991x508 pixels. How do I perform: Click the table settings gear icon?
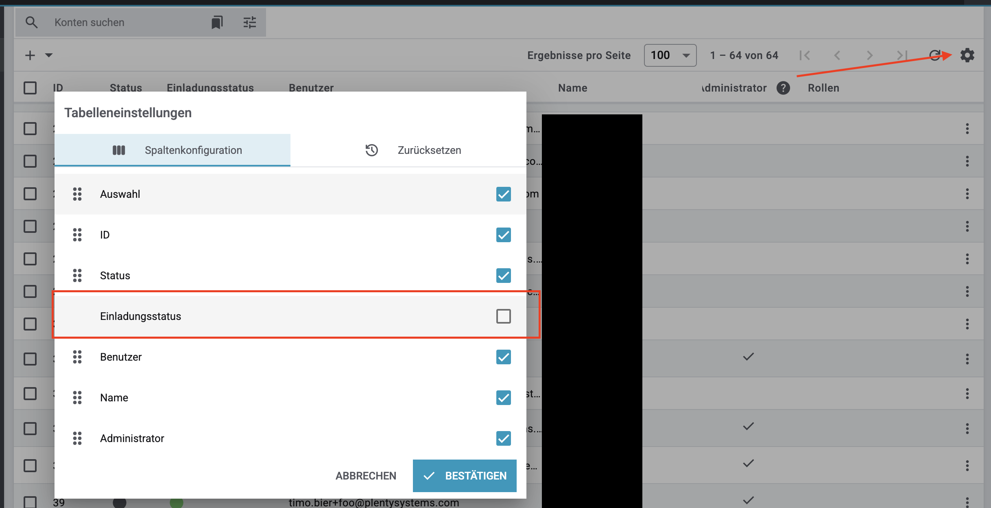(967, 55)
